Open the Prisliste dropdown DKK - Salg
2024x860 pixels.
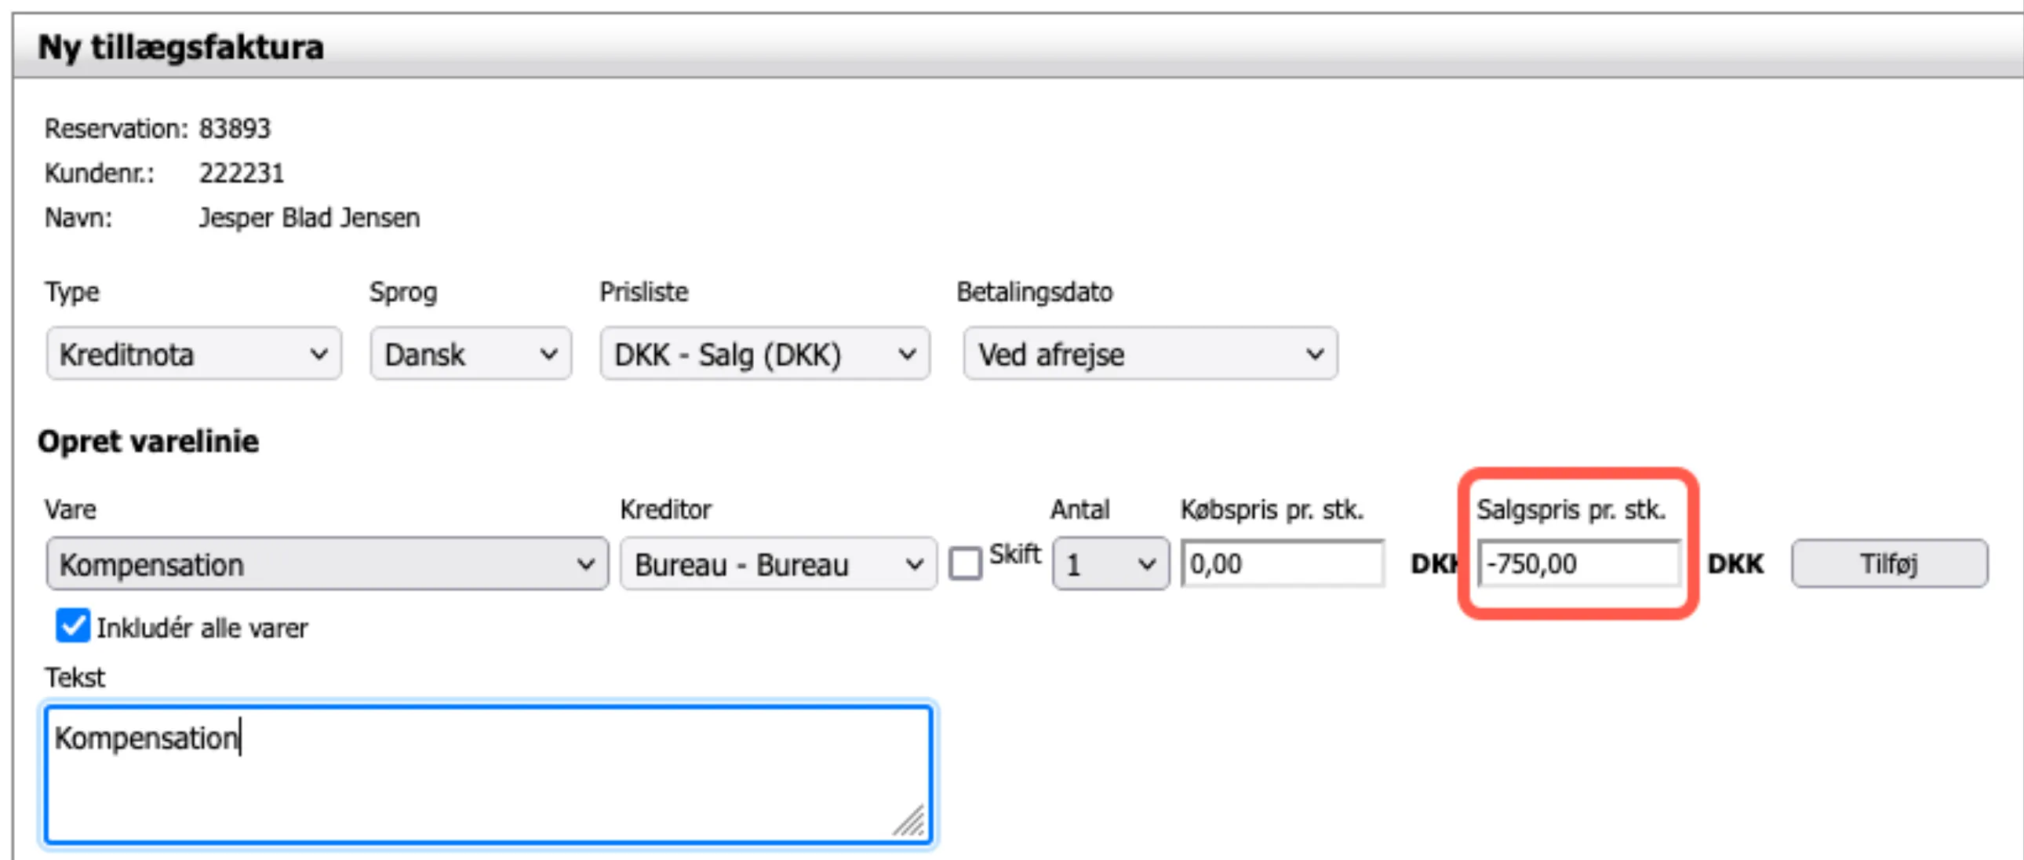tap(764, 355)
